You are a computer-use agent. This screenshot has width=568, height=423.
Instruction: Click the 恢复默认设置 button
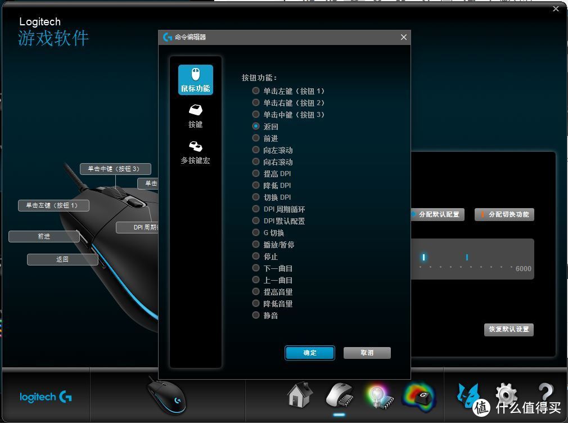509,330
